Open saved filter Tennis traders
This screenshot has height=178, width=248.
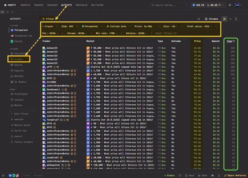22,142
